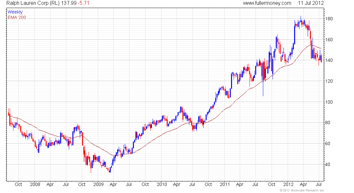This screenshot has width=354, height=193.
Task: Select the chart date 11 Jul 2012
Action: (x=311, y=3)
